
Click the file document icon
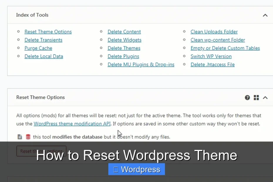click(20, 137)
